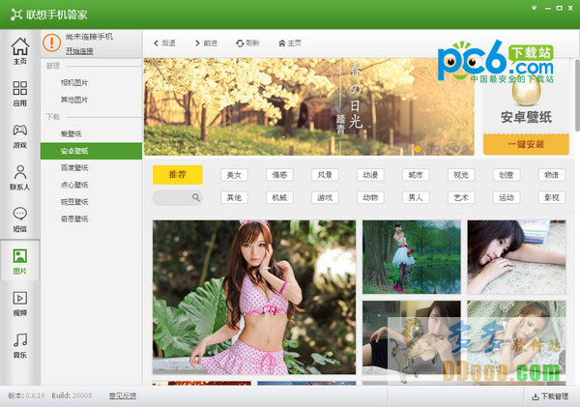Filter wallpapers by 机械
Image resolution: width=580 pixels, height=407 pixels.
(279, 197)
